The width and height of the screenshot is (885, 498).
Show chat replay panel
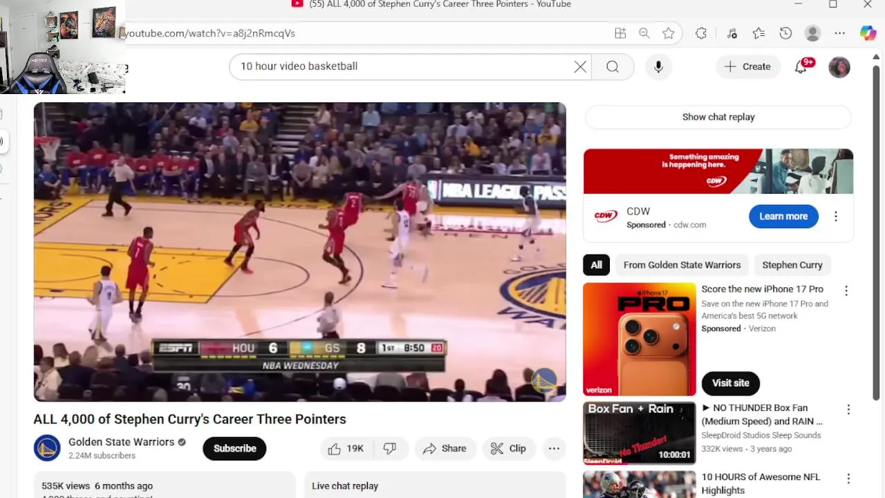[718, 117]
